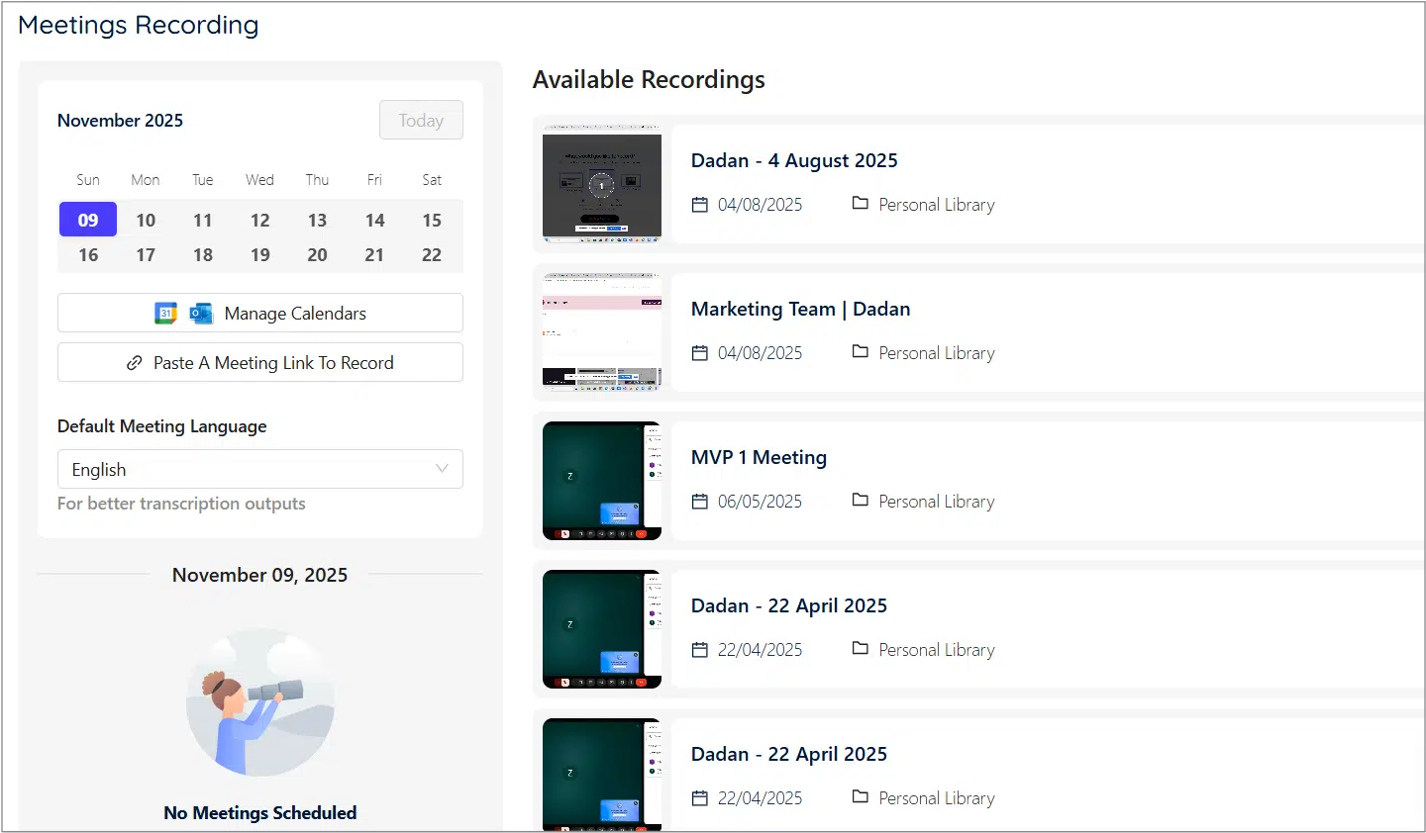The width and height of the screenshot is (1426, 833).
Task: Select the highlighted date 09 in the calendar
Action: (x=87, y=220)
